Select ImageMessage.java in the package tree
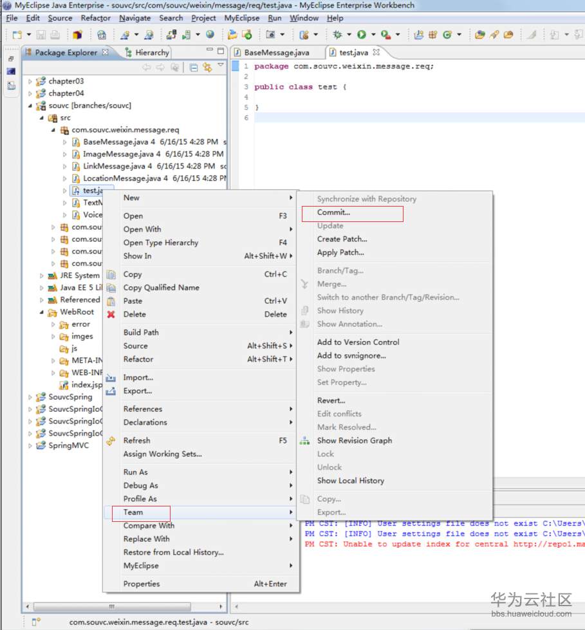This screenshot has width=585, height=630. point(110,154)
